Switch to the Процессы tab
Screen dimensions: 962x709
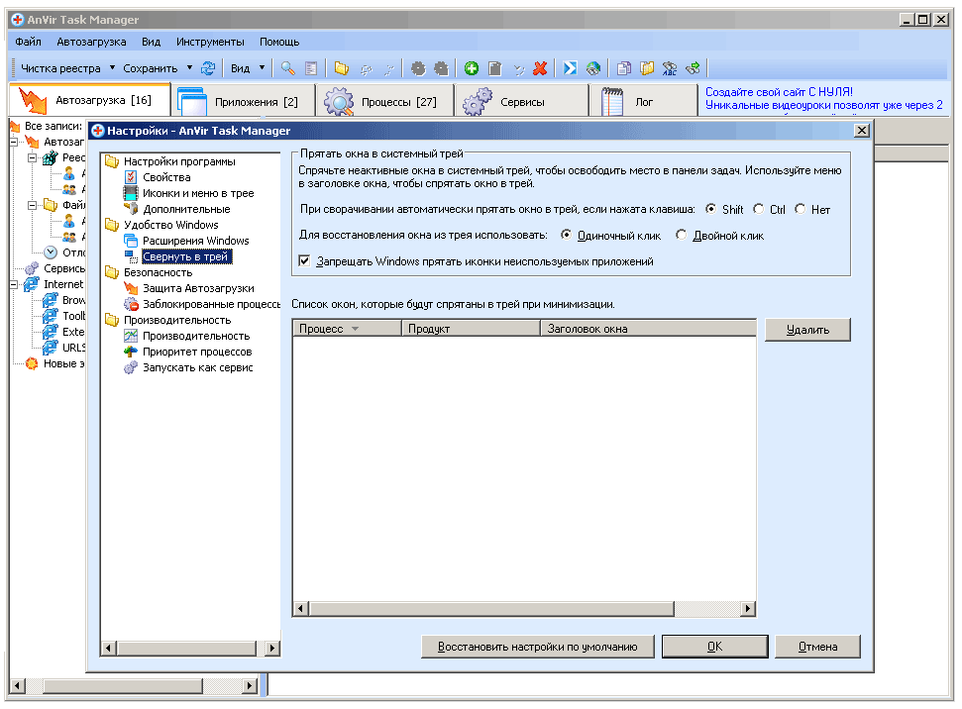[x=384, y=101]
